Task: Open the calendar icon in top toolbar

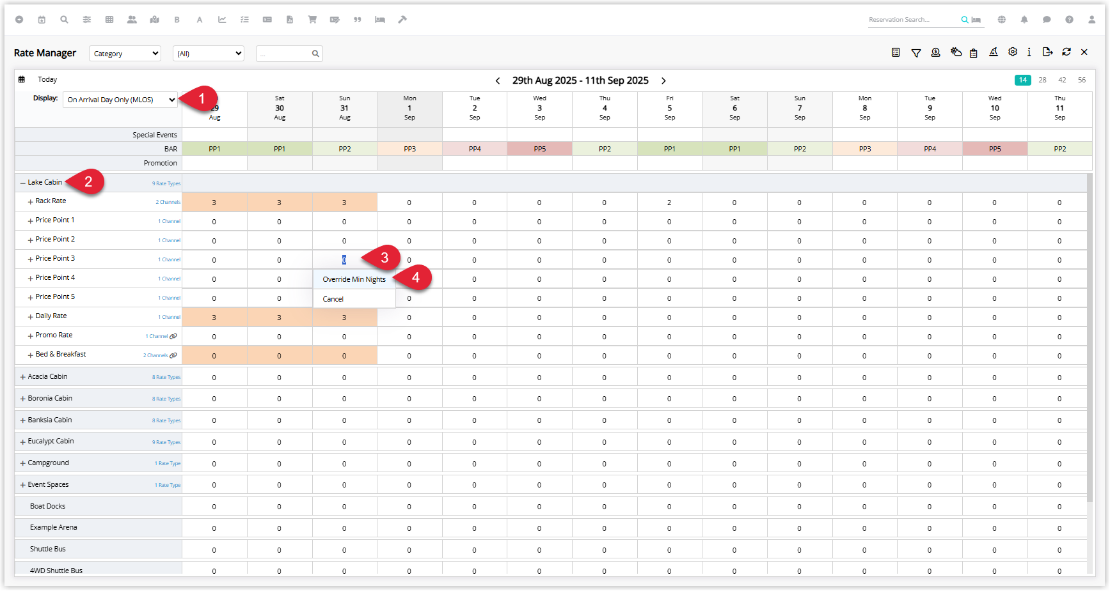Action: tap(42, 20)
